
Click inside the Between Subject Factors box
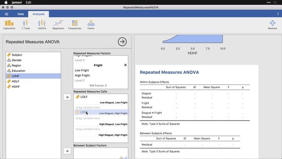point(101,153)
